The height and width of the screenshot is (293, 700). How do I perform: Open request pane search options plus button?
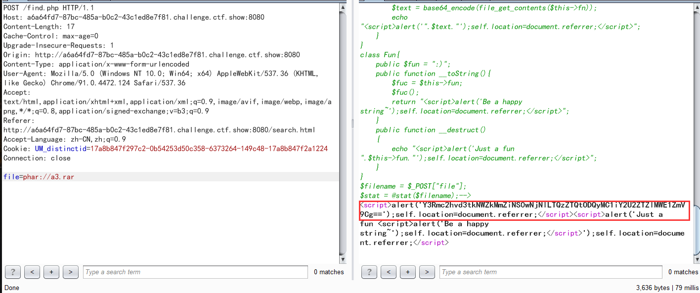click(x=51, y=272)
